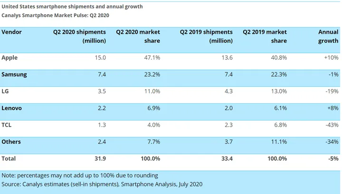Click Samsung's -1% annual growth
This screenshot has height=194, width=342.
(334, 74)
